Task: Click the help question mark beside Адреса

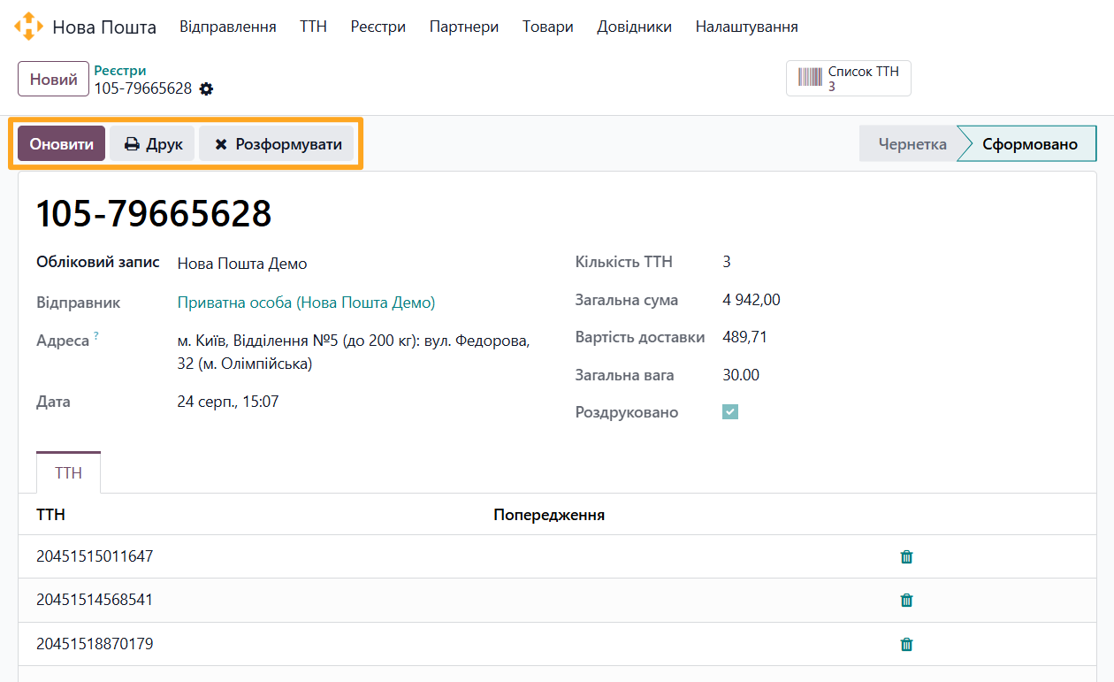Action: [96, 336]
